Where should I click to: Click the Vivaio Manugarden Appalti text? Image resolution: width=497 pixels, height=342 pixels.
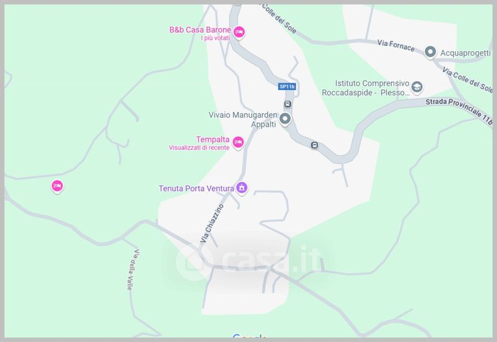tap(243, 119)
